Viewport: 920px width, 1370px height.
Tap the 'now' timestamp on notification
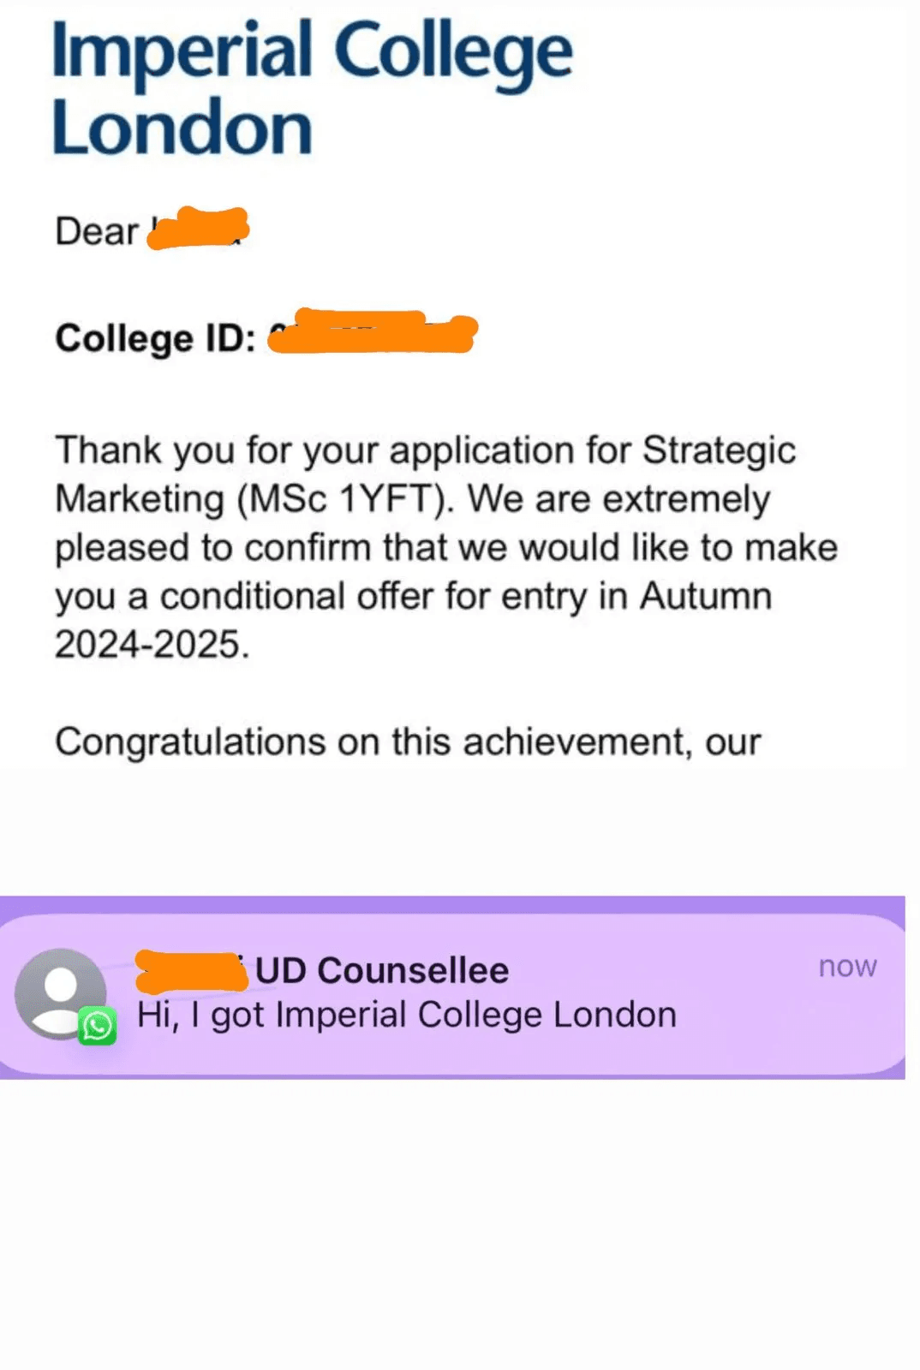(847, 967)
